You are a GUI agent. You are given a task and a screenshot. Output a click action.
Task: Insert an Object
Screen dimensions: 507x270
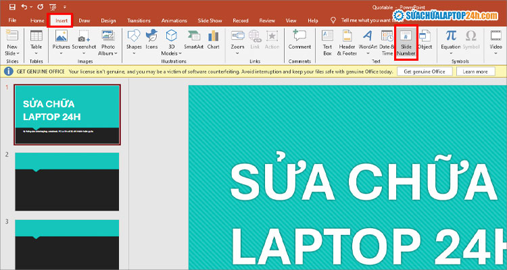425,39
